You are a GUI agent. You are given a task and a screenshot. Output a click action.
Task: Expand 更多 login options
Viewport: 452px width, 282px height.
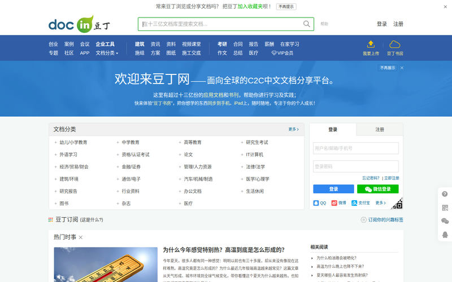pos(380,203)
